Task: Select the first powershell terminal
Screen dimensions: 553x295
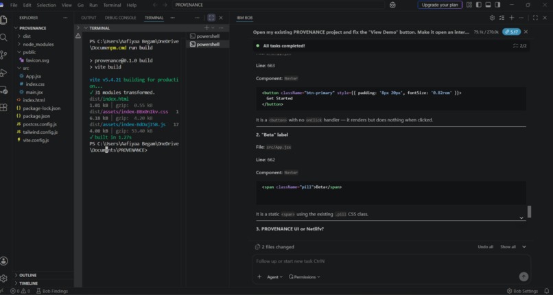Action: click(208, 36)
